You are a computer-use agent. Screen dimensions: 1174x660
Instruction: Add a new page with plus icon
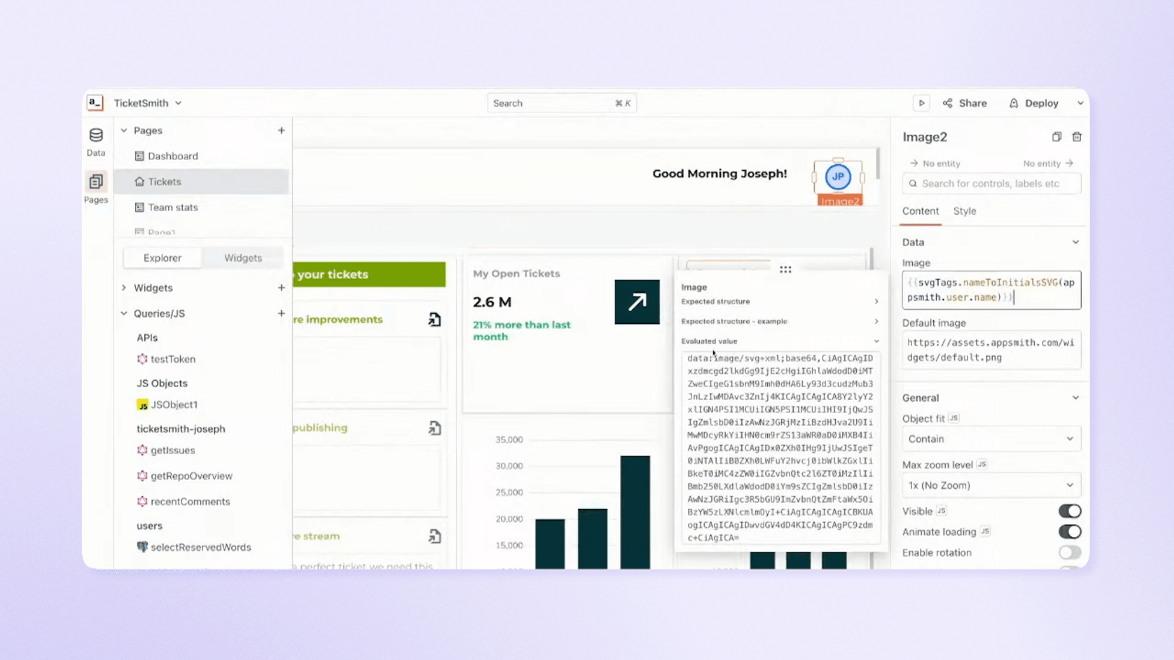(281, 130)
